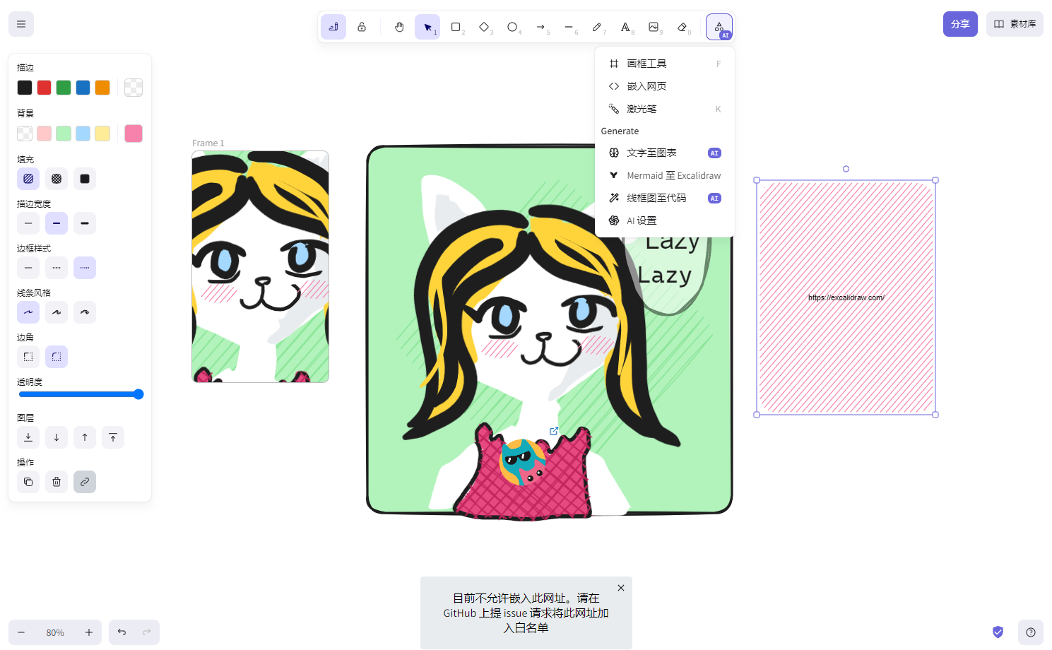This screenshot has width=1052, height=650.
Task: Pick orange stroke color swatch
Action: tap(102, 88)
